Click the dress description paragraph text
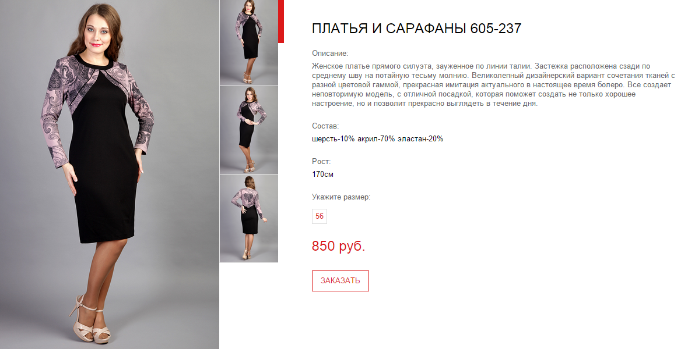The image size is (688, 349). 493,85
